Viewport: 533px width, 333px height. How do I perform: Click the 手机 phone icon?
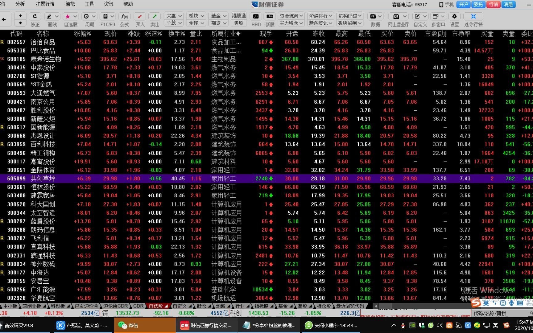click(x=441, y=4)
